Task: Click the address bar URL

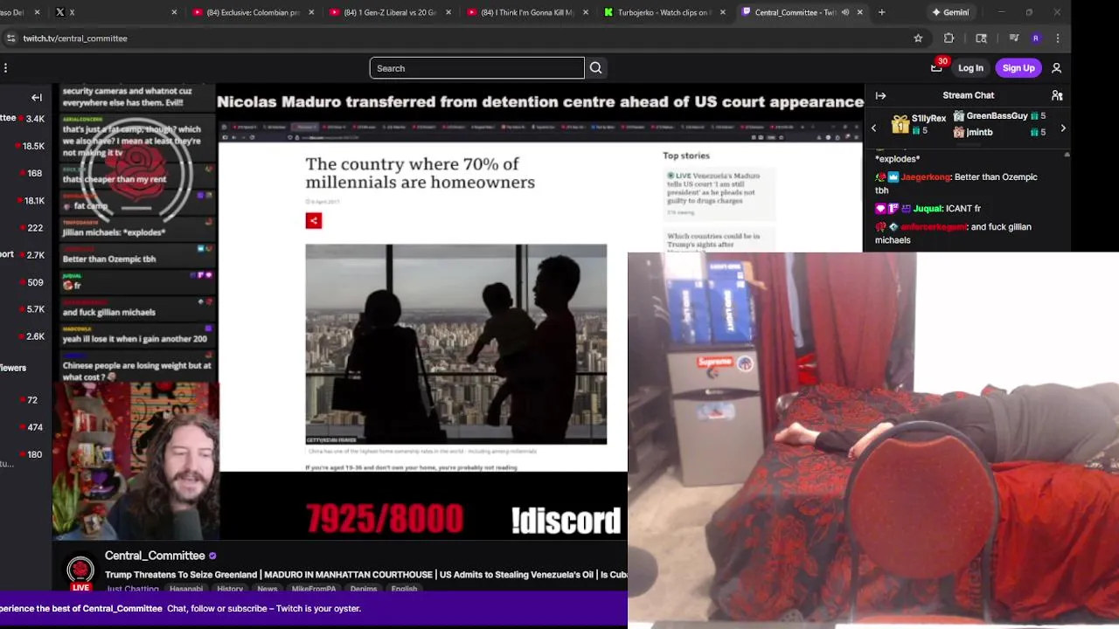Action: [75, 38]
